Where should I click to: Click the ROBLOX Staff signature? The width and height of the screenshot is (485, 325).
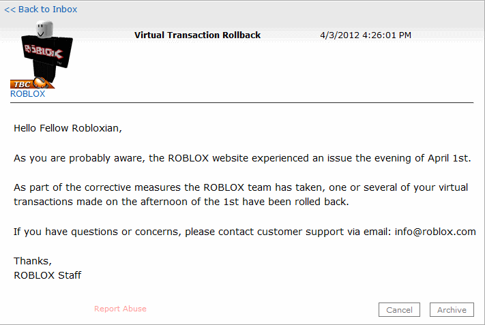tap(48, 275)
